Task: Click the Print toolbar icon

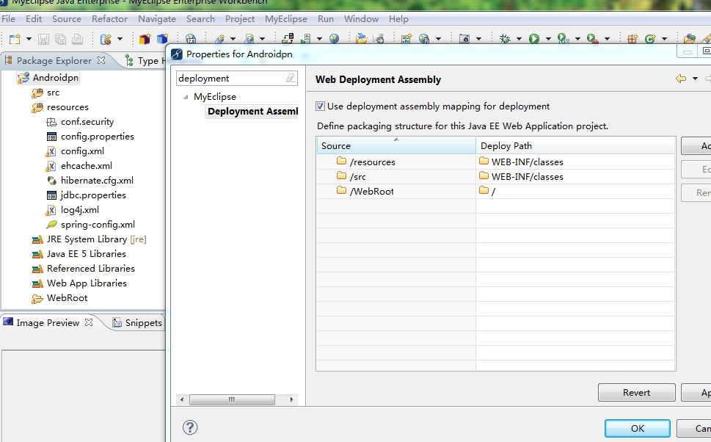Action: (x=78, y=39)
